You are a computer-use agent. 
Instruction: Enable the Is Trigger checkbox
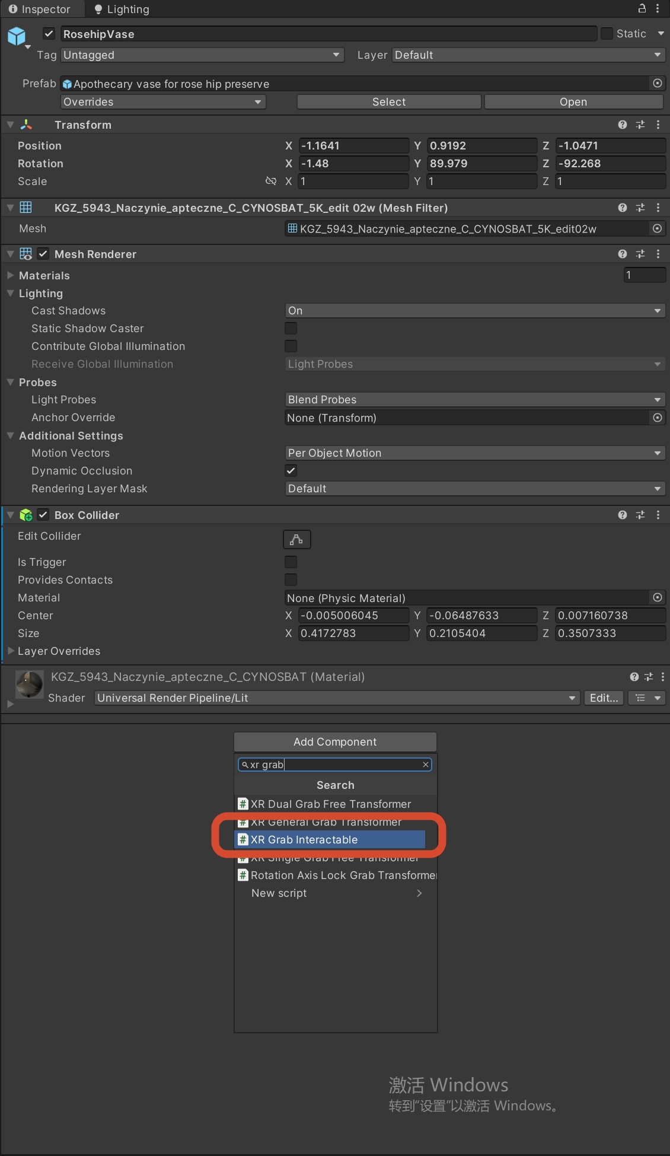pyautogui.click(x=291, y=562)
